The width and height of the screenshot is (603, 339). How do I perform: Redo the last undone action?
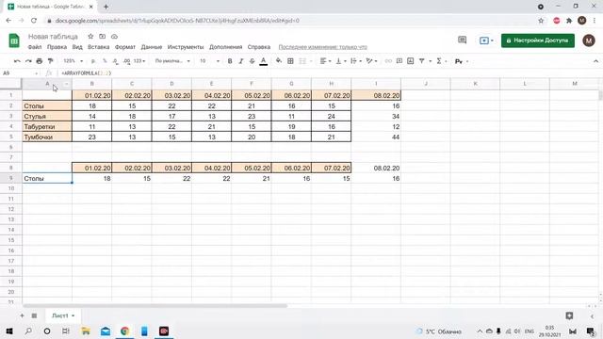pos(28,61)
